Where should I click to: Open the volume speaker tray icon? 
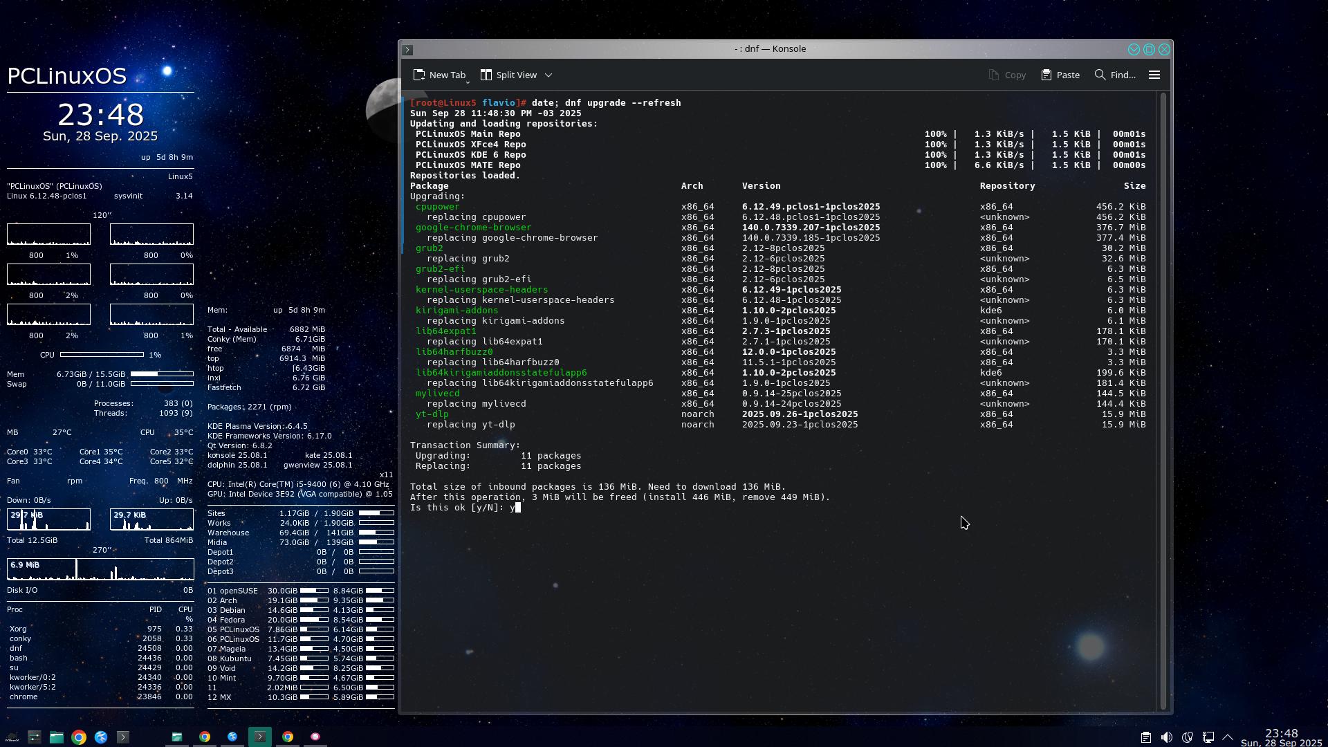pyautogui.click(x=1166, y=737)
